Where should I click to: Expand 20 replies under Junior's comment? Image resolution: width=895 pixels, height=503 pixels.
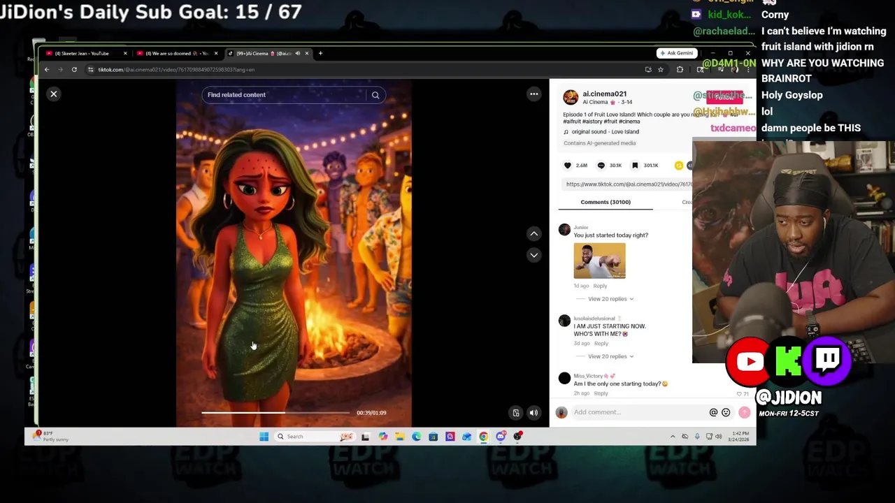(610, 299)
